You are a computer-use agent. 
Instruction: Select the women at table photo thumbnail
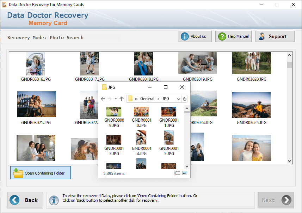pos(36,148)
